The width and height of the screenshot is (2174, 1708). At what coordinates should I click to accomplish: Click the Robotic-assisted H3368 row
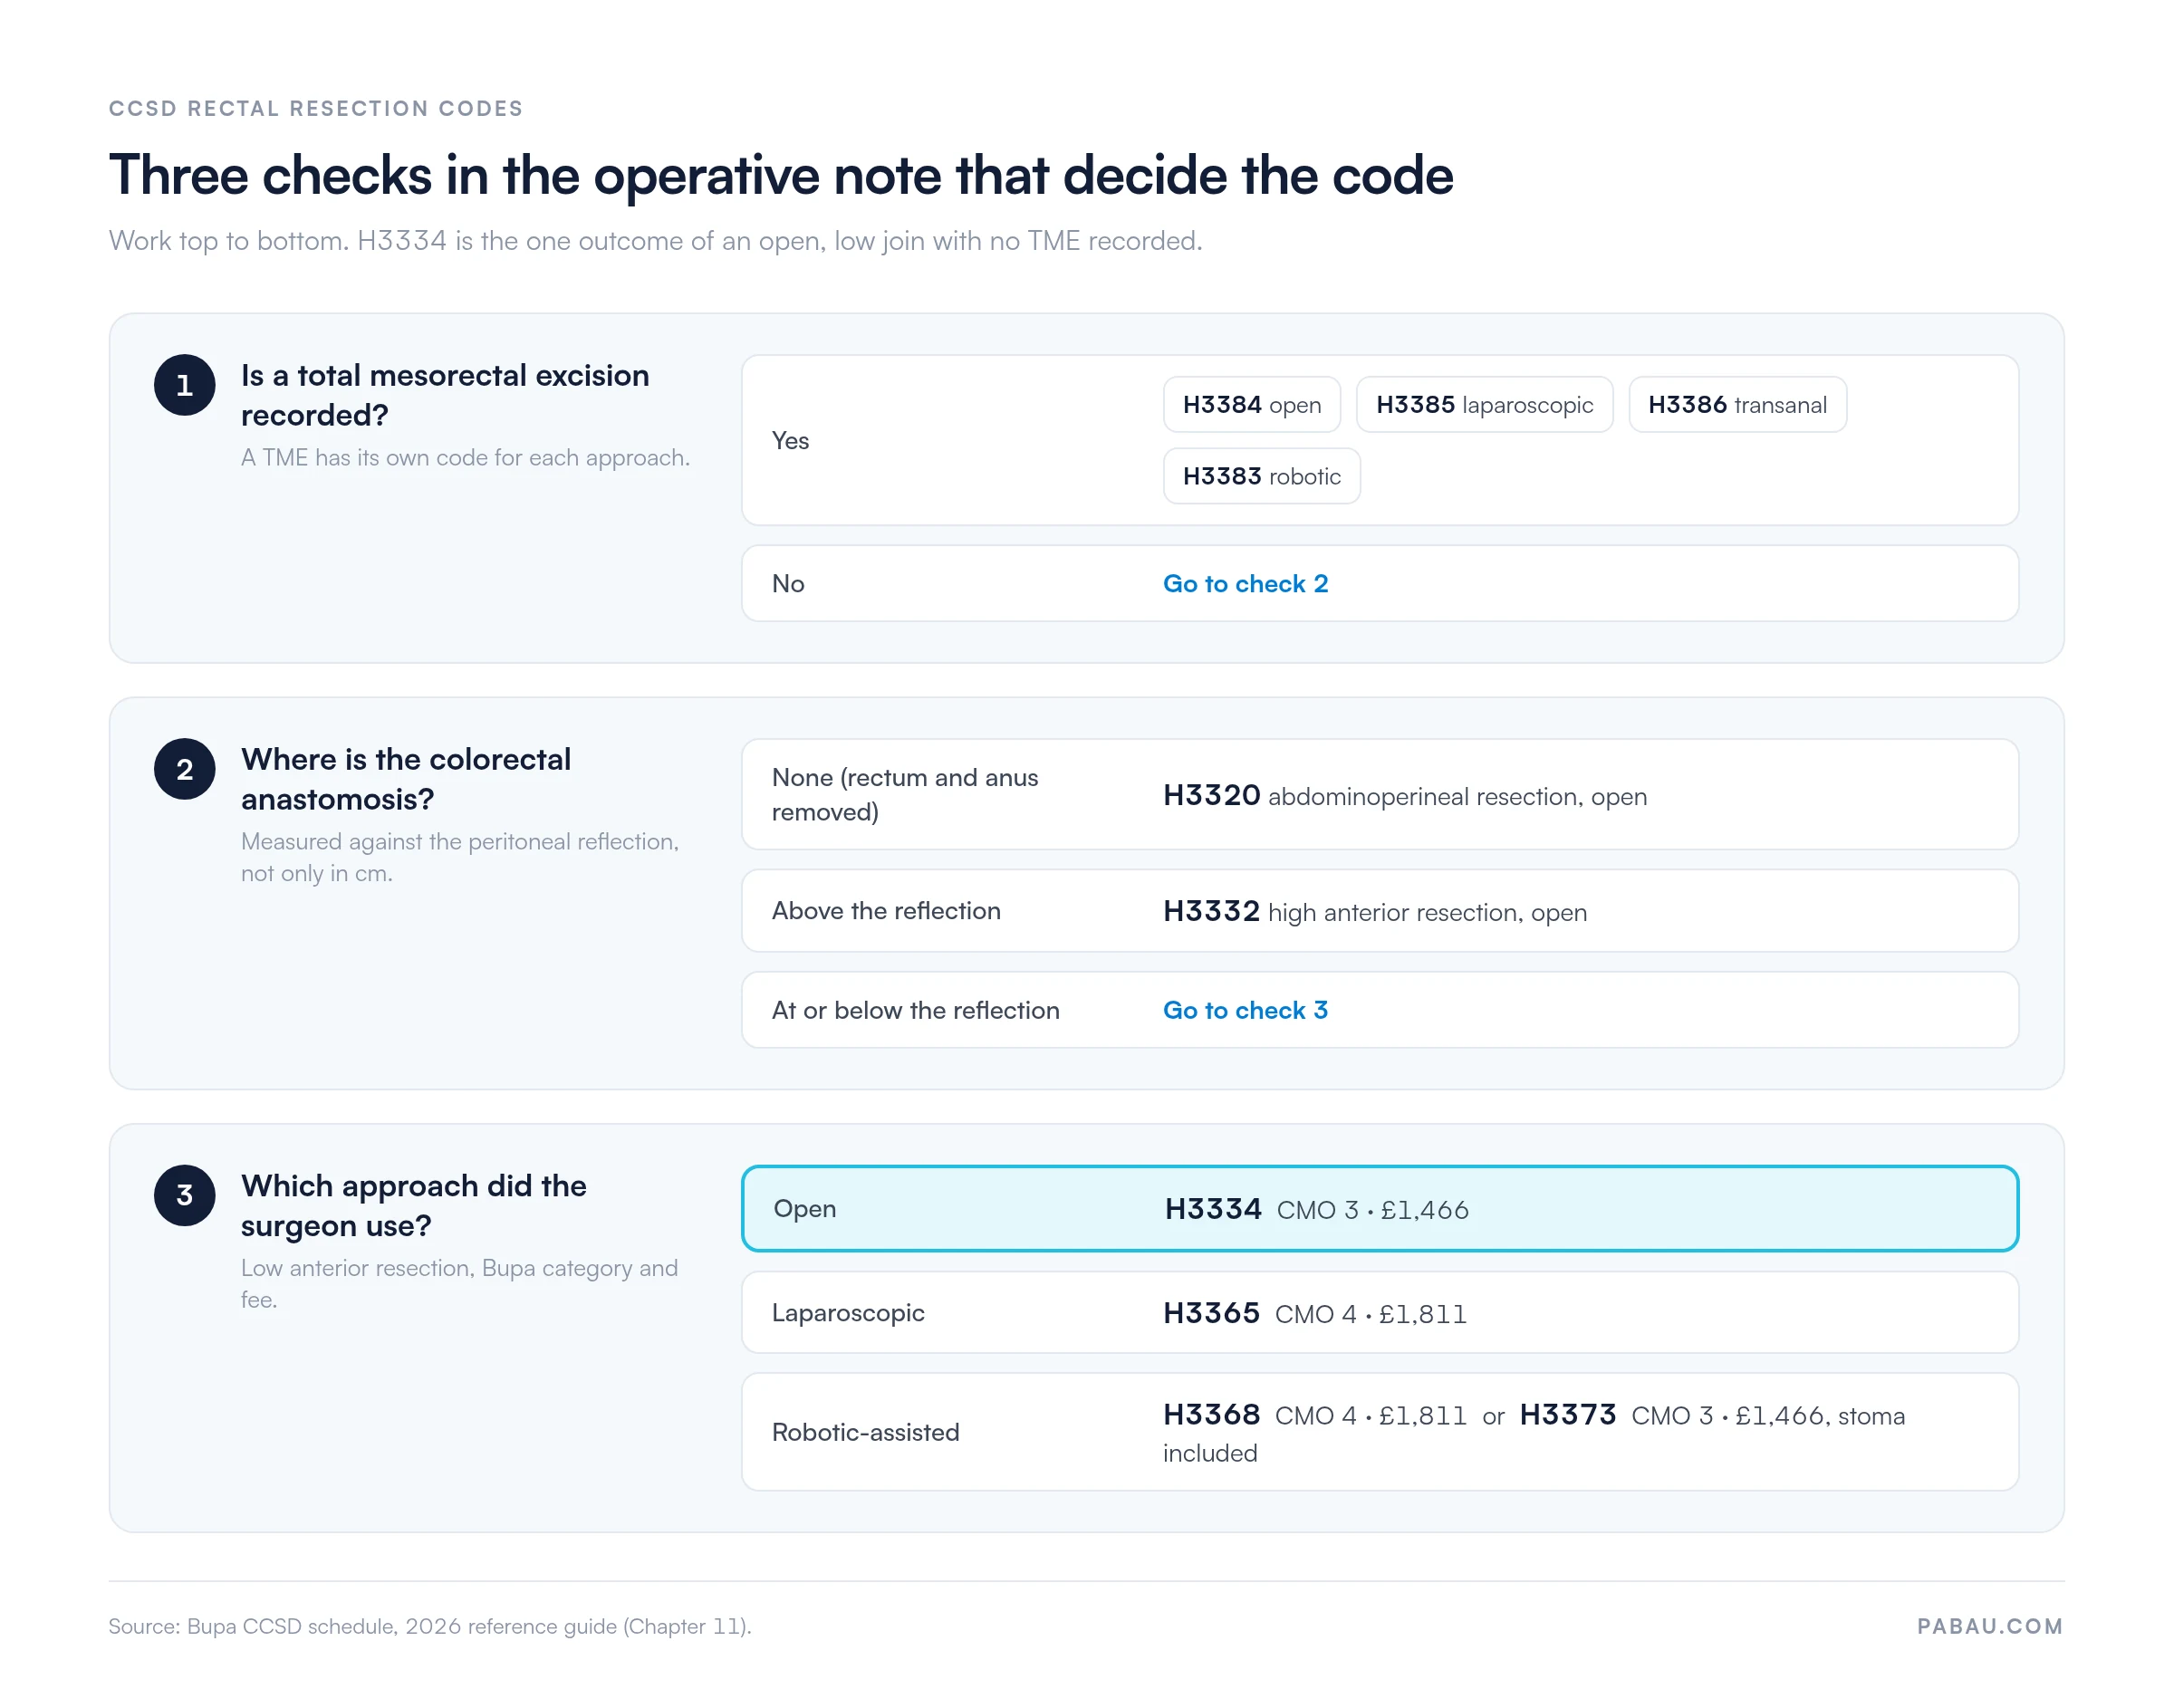[x=1380, y=1432]
